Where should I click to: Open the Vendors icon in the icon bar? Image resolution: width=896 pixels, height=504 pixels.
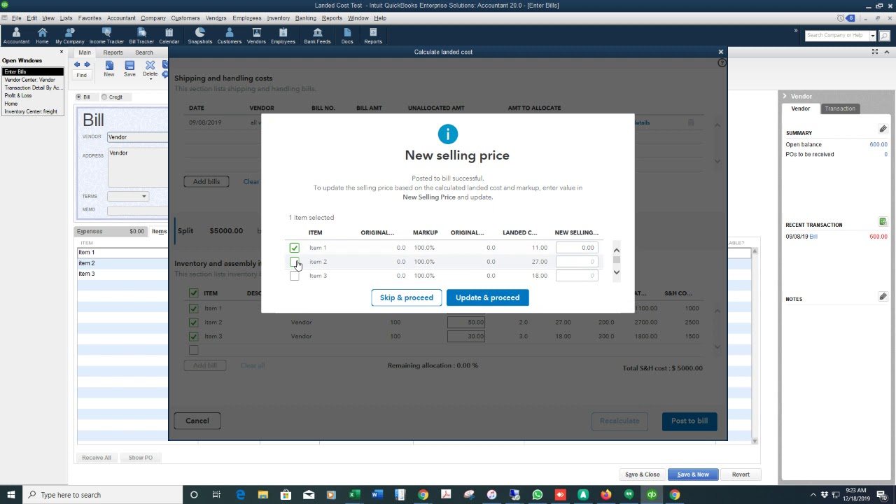tap(256, 36)
